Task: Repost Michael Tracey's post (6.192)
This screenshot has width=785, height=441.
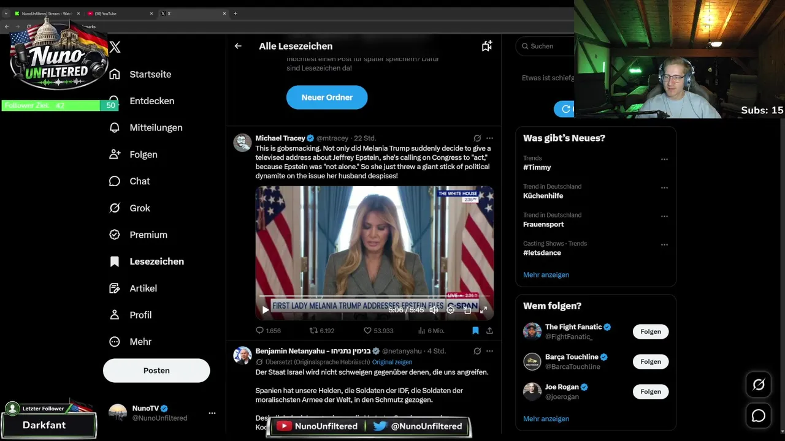Action: (322, 331)
